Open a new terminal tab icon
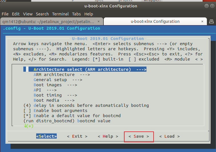 [211, 21]
